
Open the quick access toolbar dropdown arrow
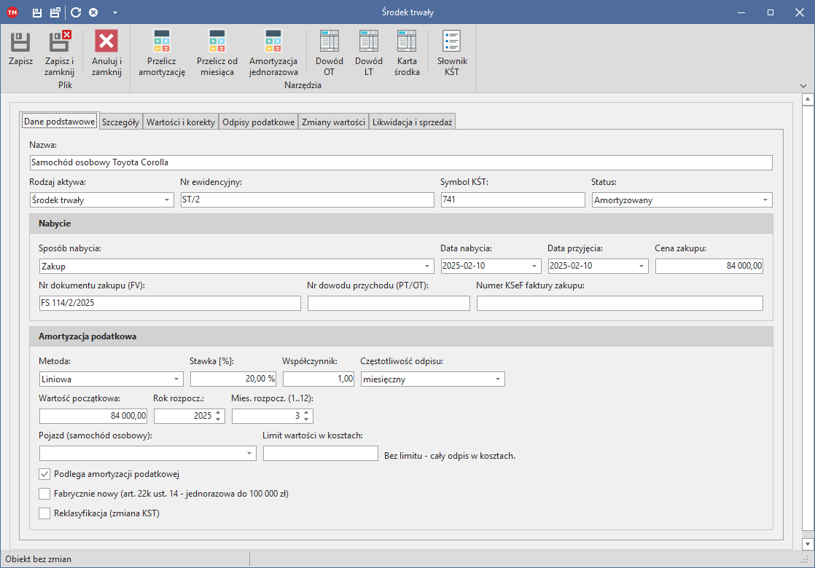click(115, 12)
